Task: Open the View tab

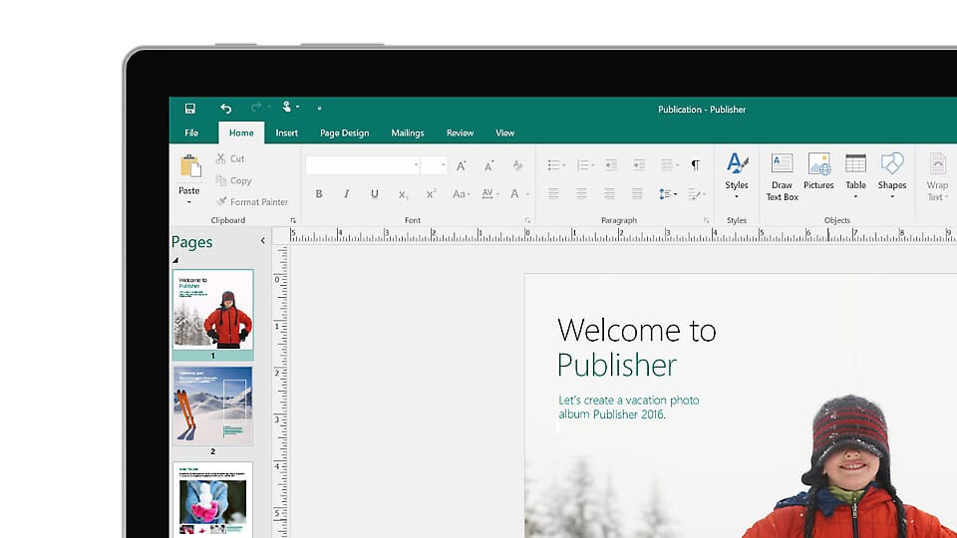Action: (x=504, y=133)
